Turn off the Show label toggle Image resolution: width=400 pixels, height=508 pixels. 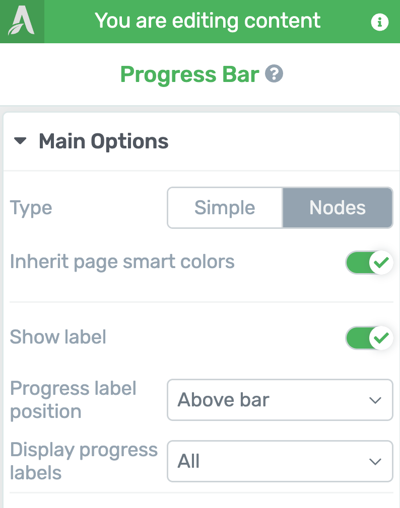tap(369, 338)
